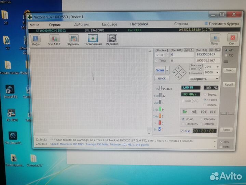Open the Scan button dropdown arrow
Image resolution: width=246 pixels, height=185 pixels.
click(167, 70)
